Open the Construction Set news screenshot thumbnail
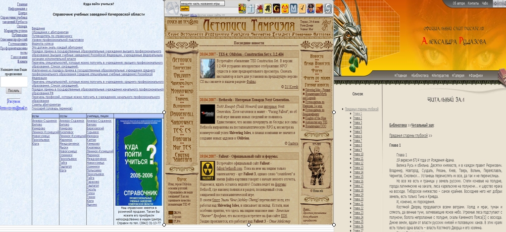Image resolution: width=506 pixels, height=232 pixels. click(x=207, y=68)
